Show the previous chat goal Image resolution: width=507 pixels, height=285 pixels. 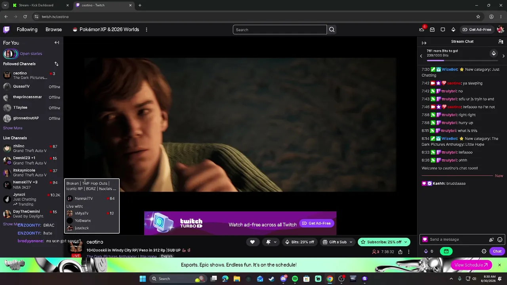[x=421, y=56]
